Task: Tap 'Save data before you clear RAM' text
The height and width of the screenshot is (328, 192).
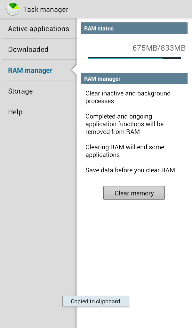Action: tap(130, 170)
